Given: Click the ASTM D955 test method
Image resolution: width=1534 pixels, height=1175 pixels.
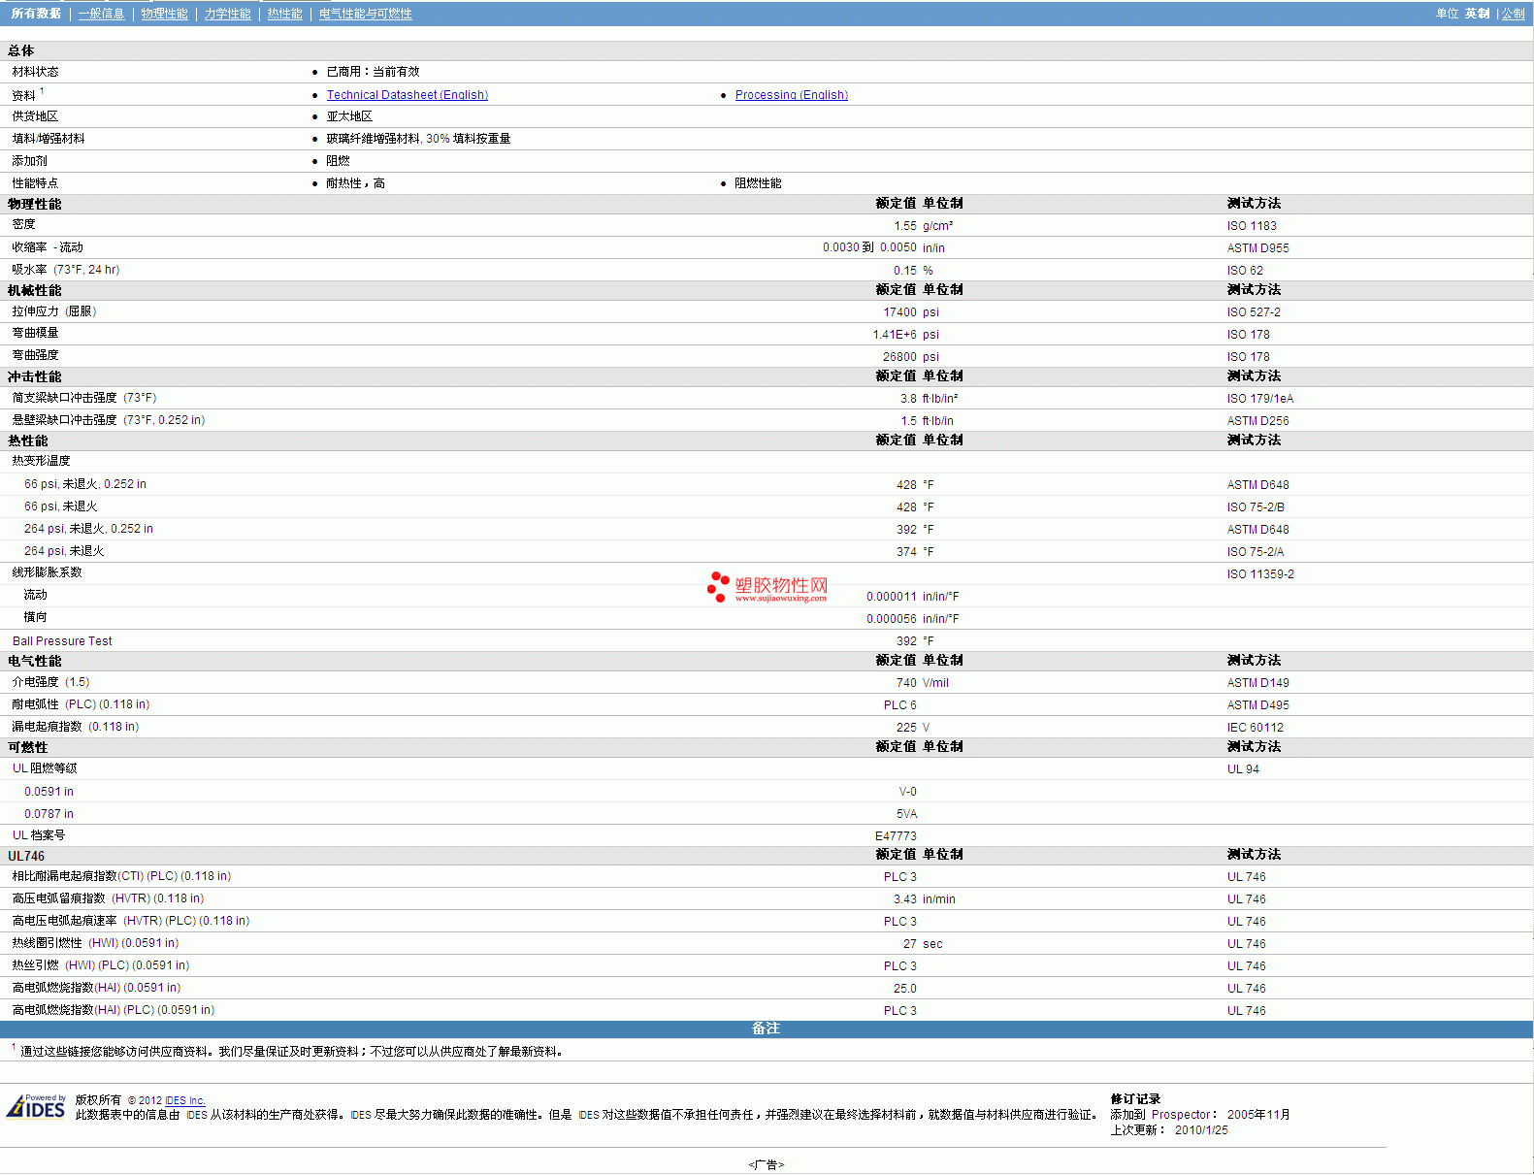Looking at the screenshot, I should point(1258,248).
